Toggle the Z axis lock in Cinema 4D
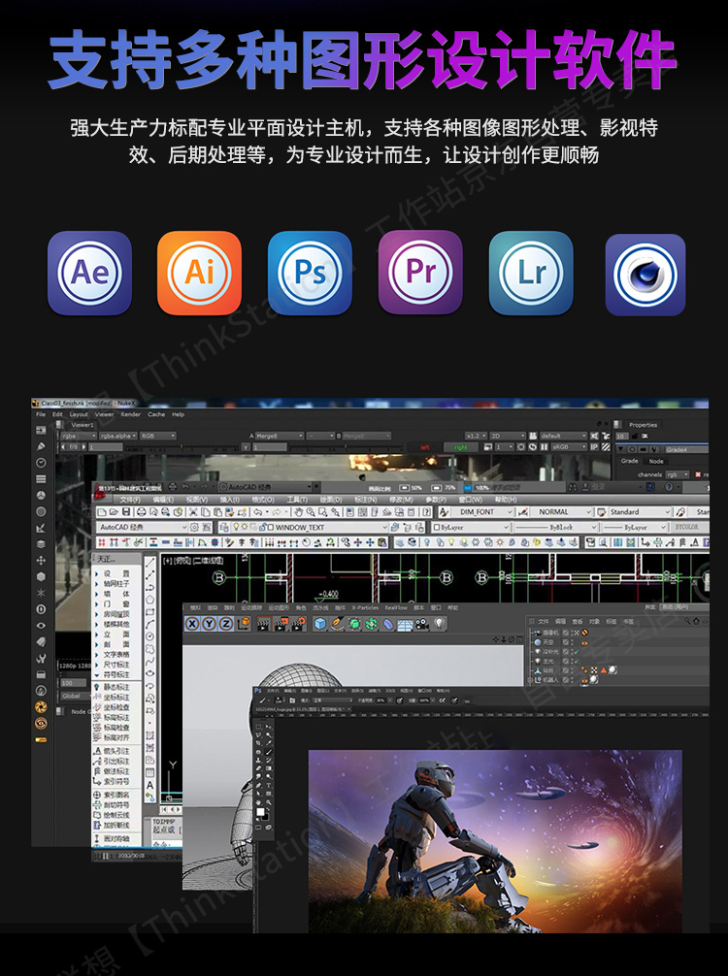This screenshot has height=976, width=728. click(225, 624)
